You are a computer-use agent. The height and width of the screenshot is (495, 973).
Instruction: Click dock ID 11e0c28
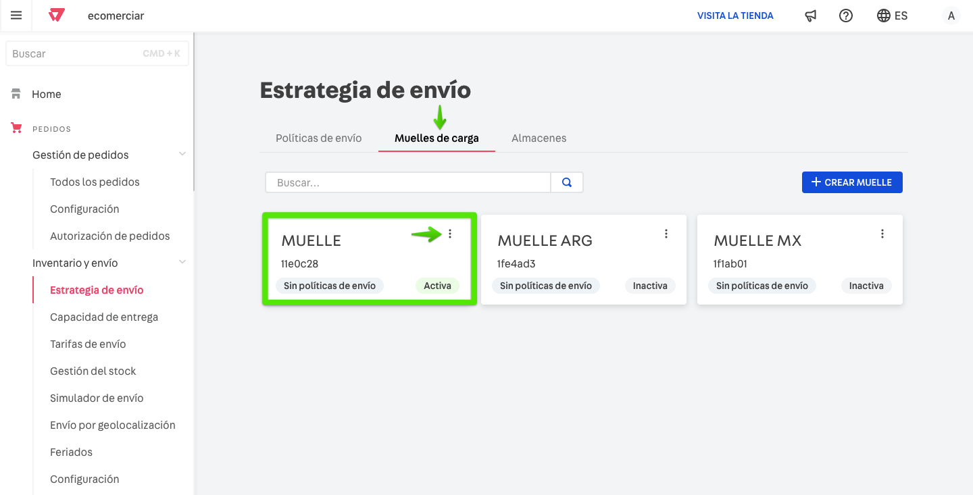click(x=299, y=263)
